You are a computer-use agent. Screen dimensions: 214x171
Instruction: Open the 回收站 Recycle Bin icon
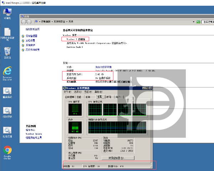7,53
